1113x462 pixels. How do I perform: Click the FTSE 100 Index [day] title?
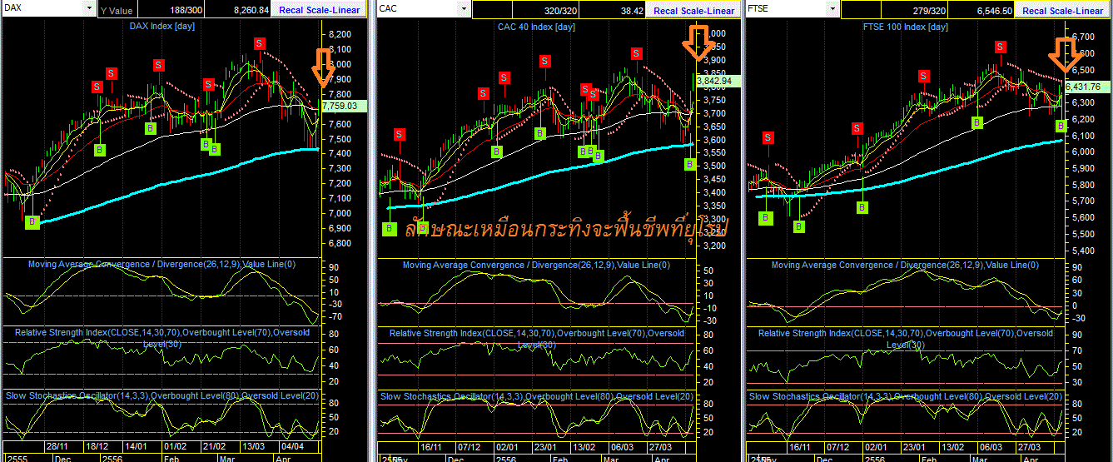[906, 27]
